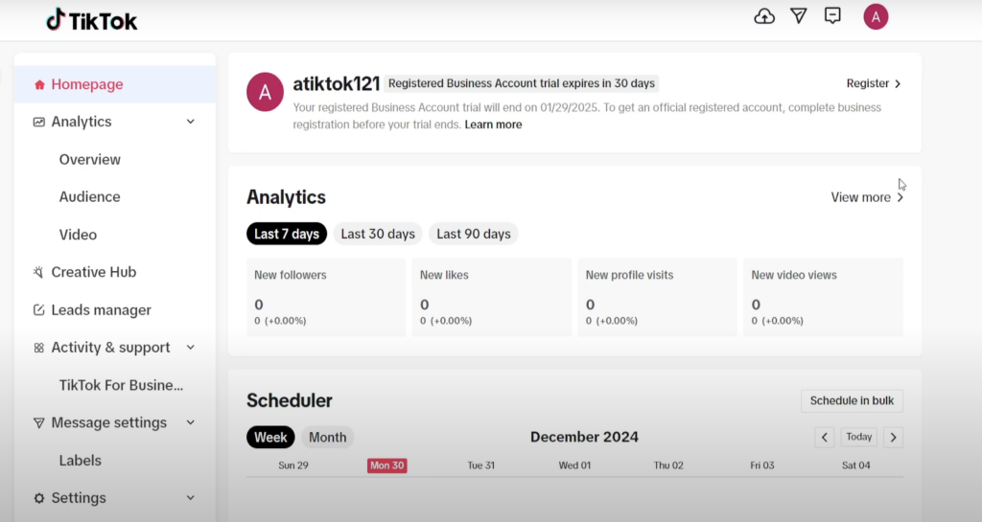Select Tue 31 day column header
This screenshot has height=522, width=982.
[481, 465]
